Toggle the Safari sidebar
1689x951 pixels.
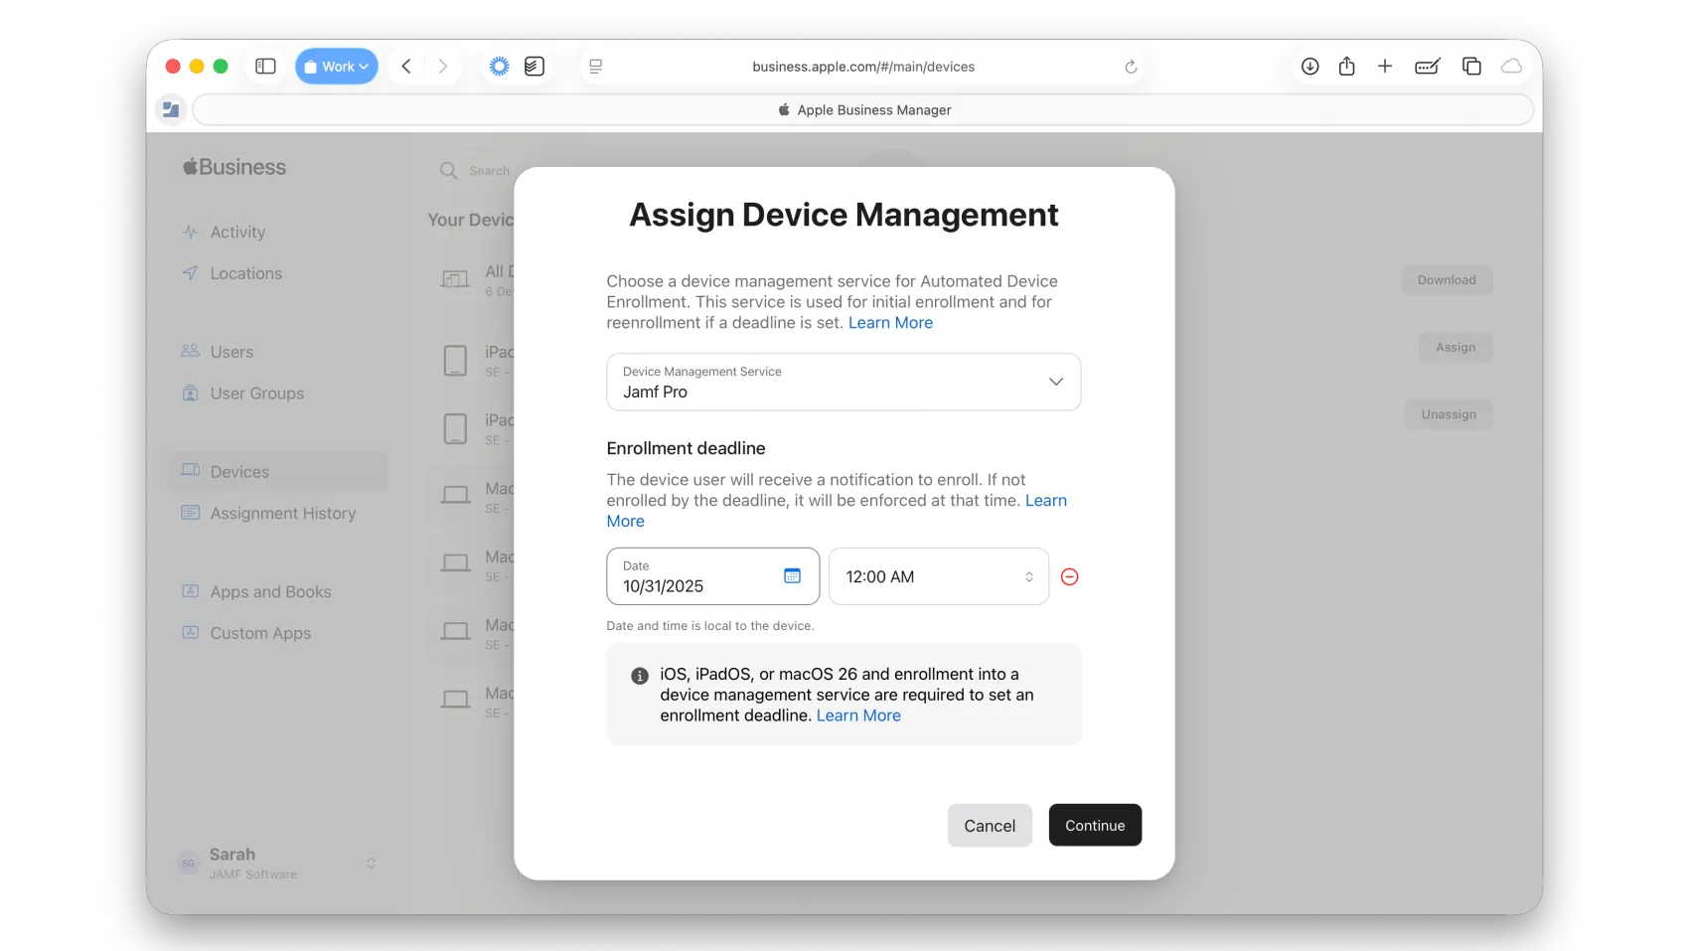pos(265,66)
